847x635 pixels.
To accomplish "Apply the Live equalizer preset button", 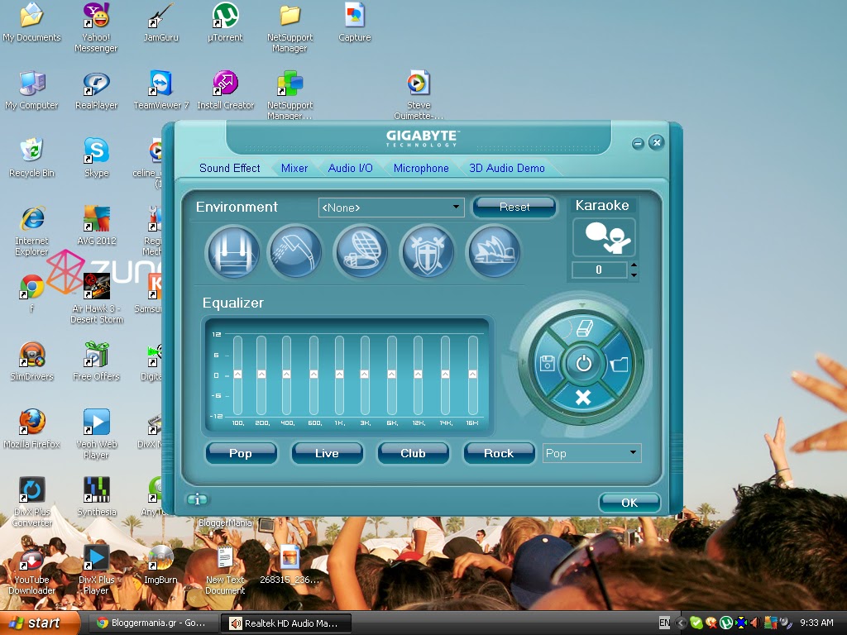I will coord(327,453).
